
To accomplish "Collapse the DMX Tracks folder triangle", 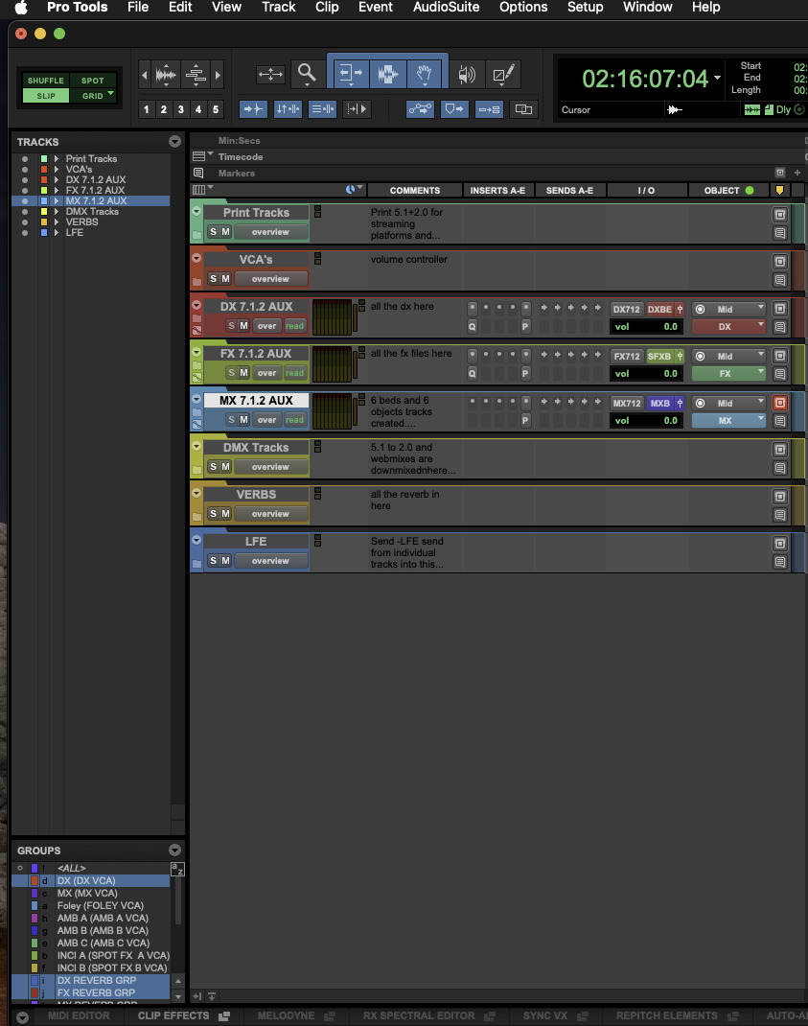I will tap(196, 446).
